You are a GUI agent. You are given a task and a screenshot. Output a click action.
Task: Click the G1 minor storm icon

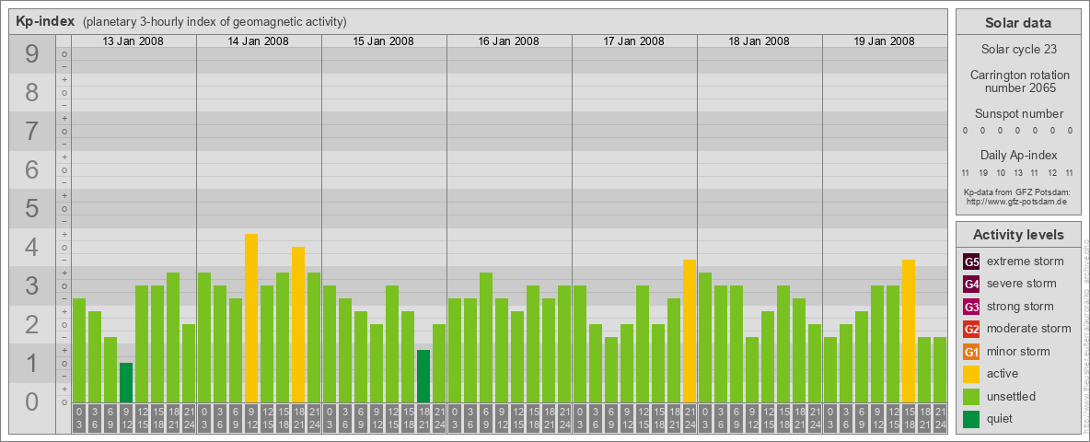pos(971,352)
